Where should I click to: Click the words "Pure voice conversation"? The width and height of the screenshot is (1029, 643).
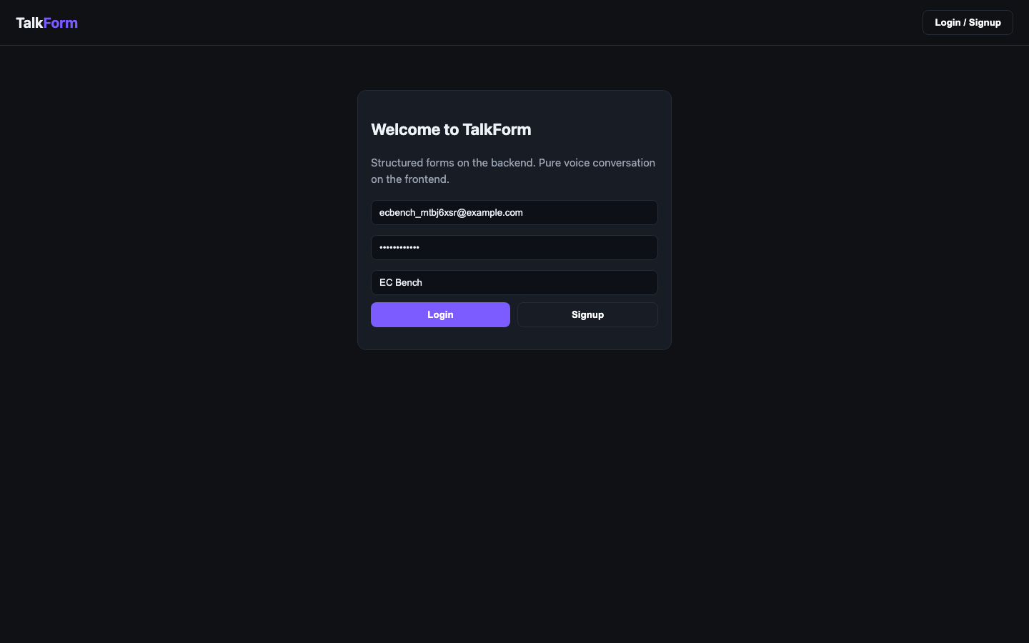(x=597, y=163)
